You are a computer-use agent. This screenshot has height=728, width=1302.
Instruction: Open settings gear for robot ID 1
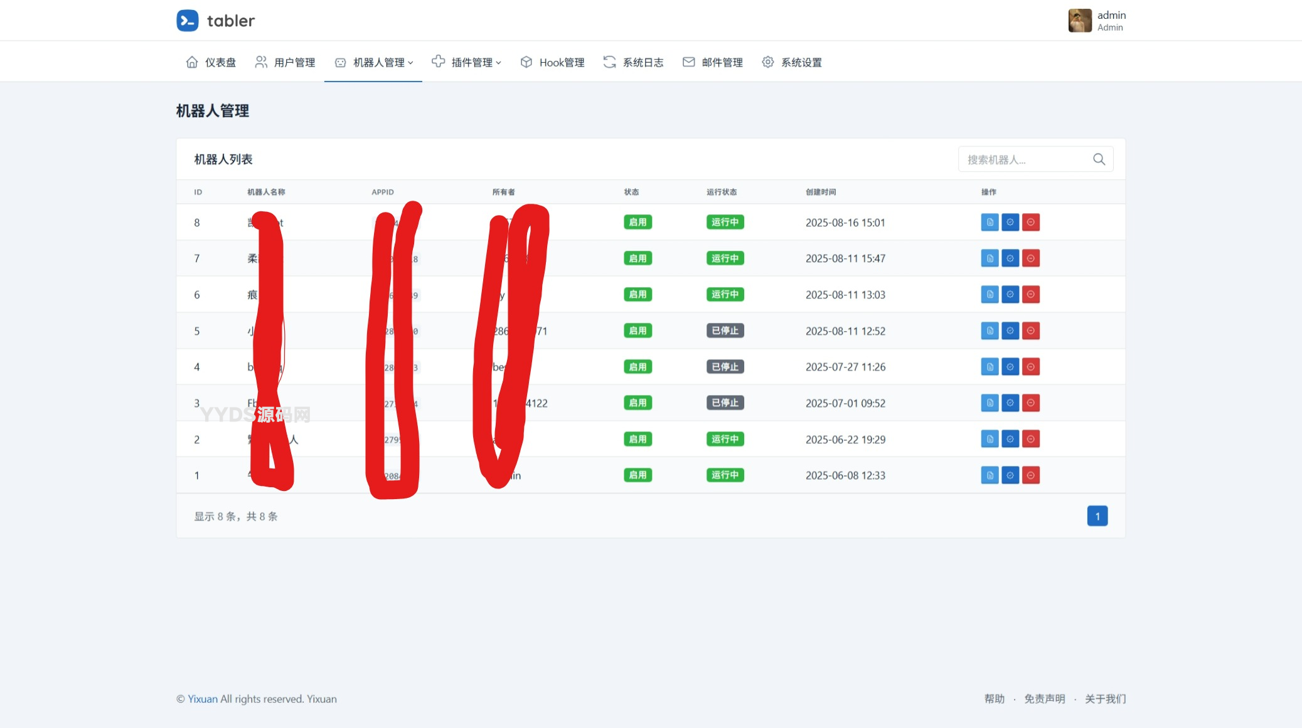pos(1010,475)
